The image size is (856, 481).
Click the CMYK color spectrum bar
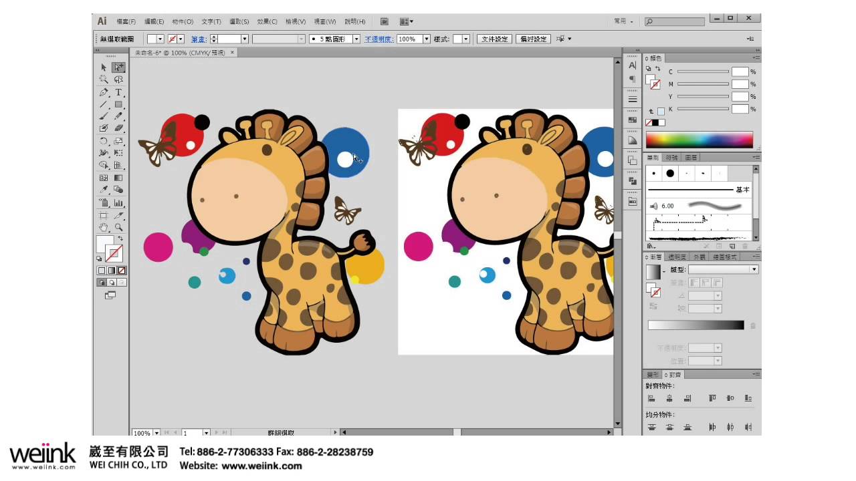(x=699, y=139)
